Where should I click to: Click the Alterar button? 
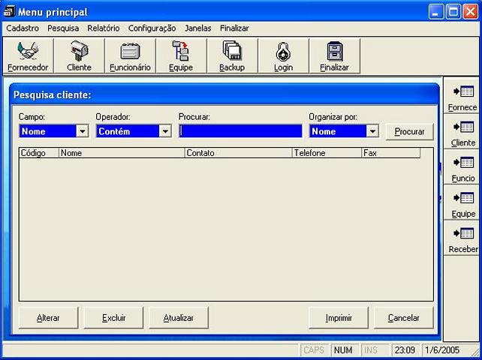pos(48,318)
